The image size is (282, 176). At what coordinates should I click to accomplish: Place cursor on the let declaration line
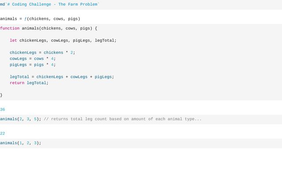click(63, 40)
